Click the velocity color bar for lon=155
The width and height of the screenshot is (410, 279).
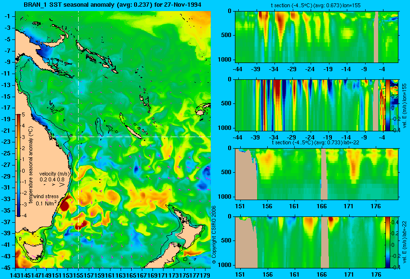388,105
